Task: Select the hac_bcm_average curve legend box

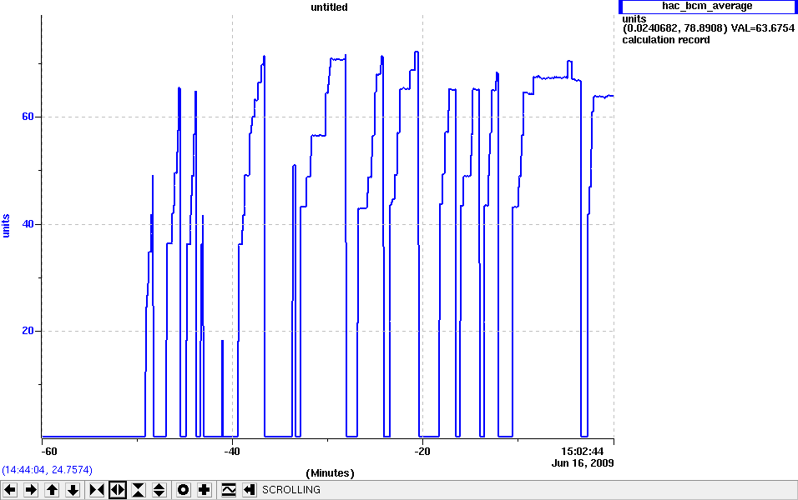Action: pyautogui.click(x=707, y=7)
